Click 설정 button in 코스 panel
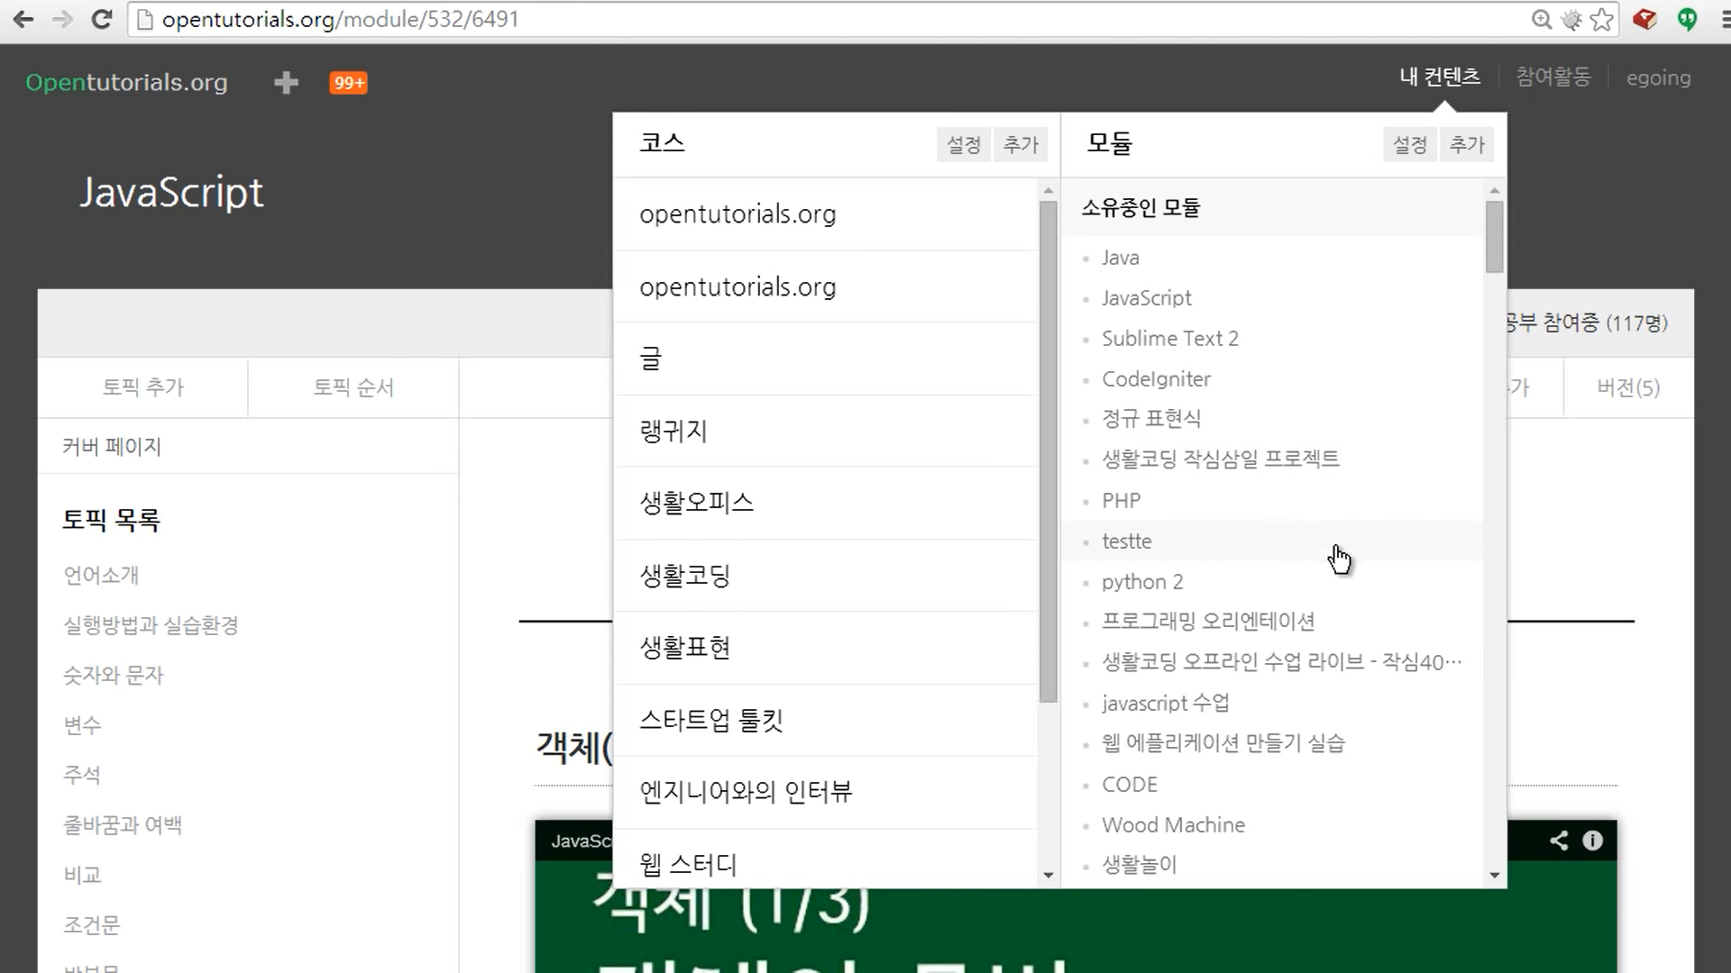The width and height of the screenshot is (1731, 973). (963, 144)
